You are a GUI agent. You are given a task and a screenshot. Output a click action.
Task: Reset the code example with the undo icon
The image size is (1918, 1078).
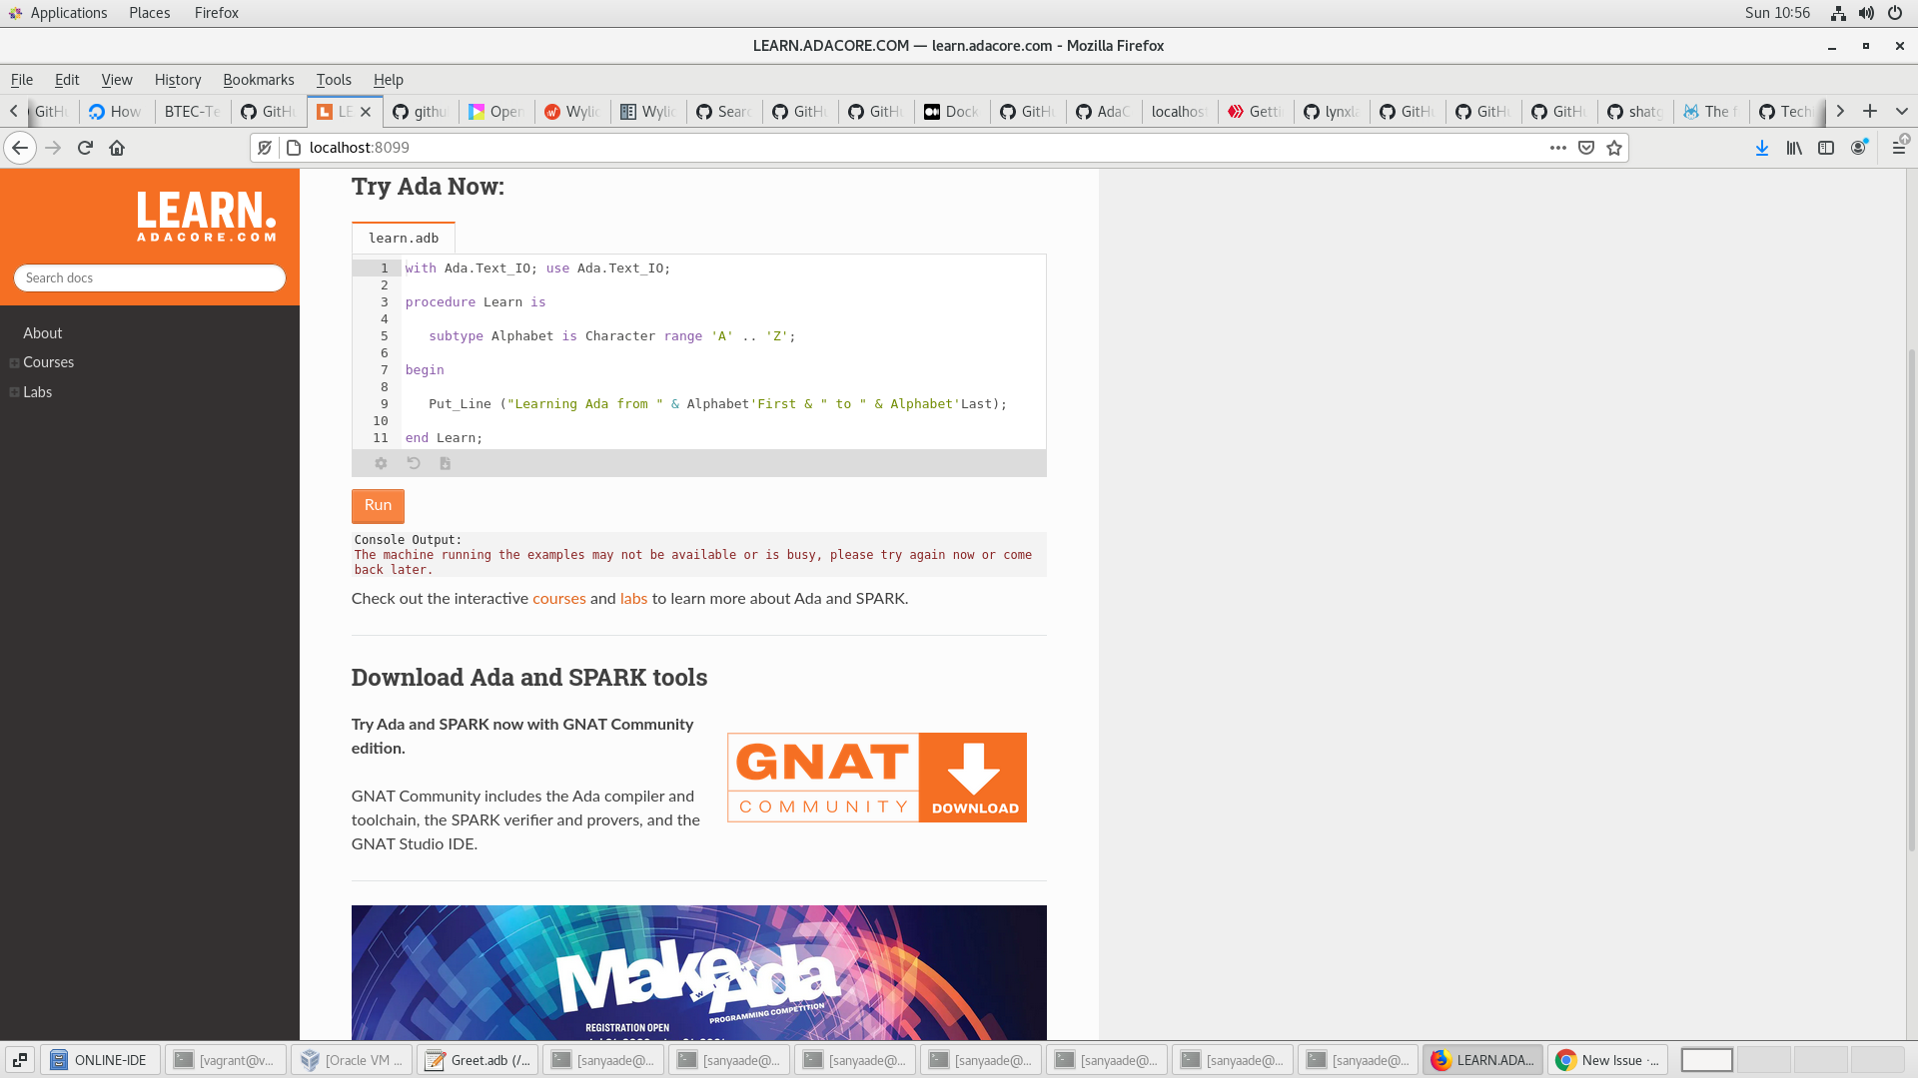coord(414,463)
